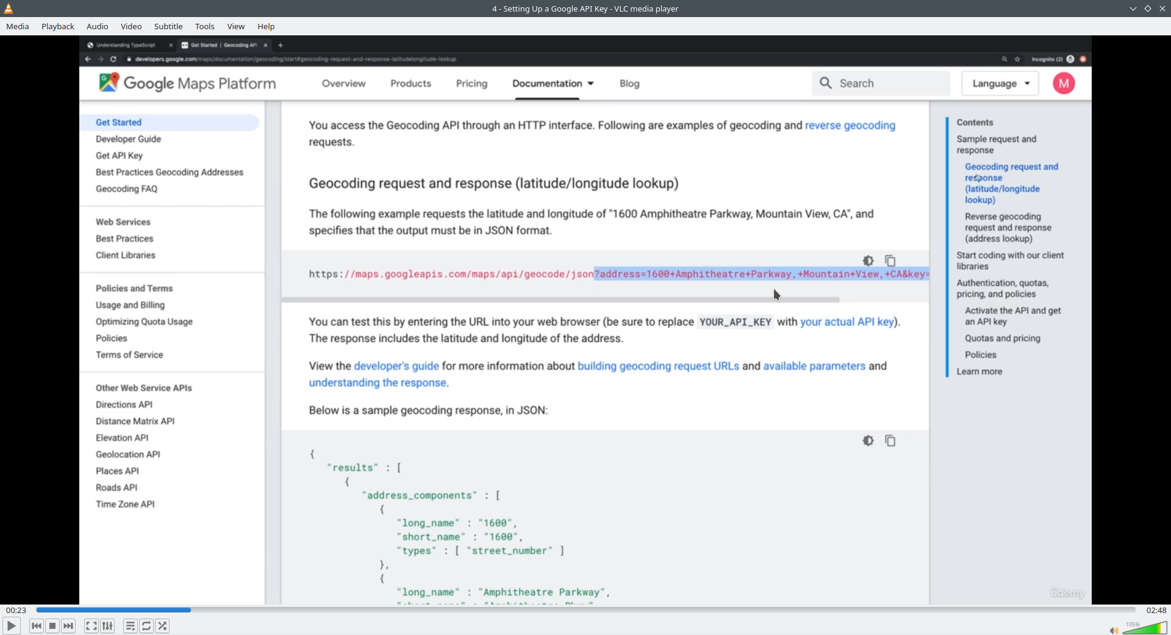The width and height of the screenshot is (1171, 635).
Task: Click the 00:23 elapsed time label
Action: pyautogui.click(x=16, y=610)
